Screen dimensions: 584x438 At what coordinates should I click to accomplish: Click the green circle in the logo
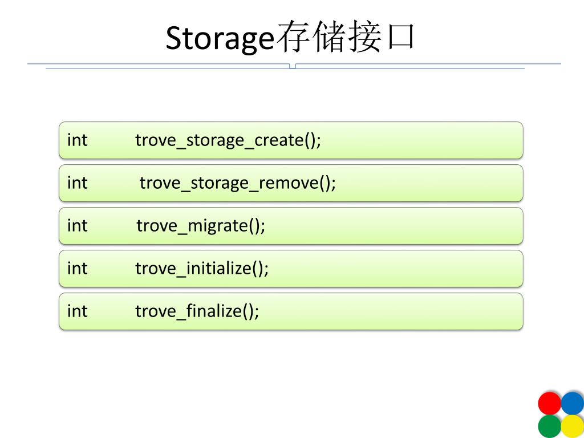coord(550,427)
